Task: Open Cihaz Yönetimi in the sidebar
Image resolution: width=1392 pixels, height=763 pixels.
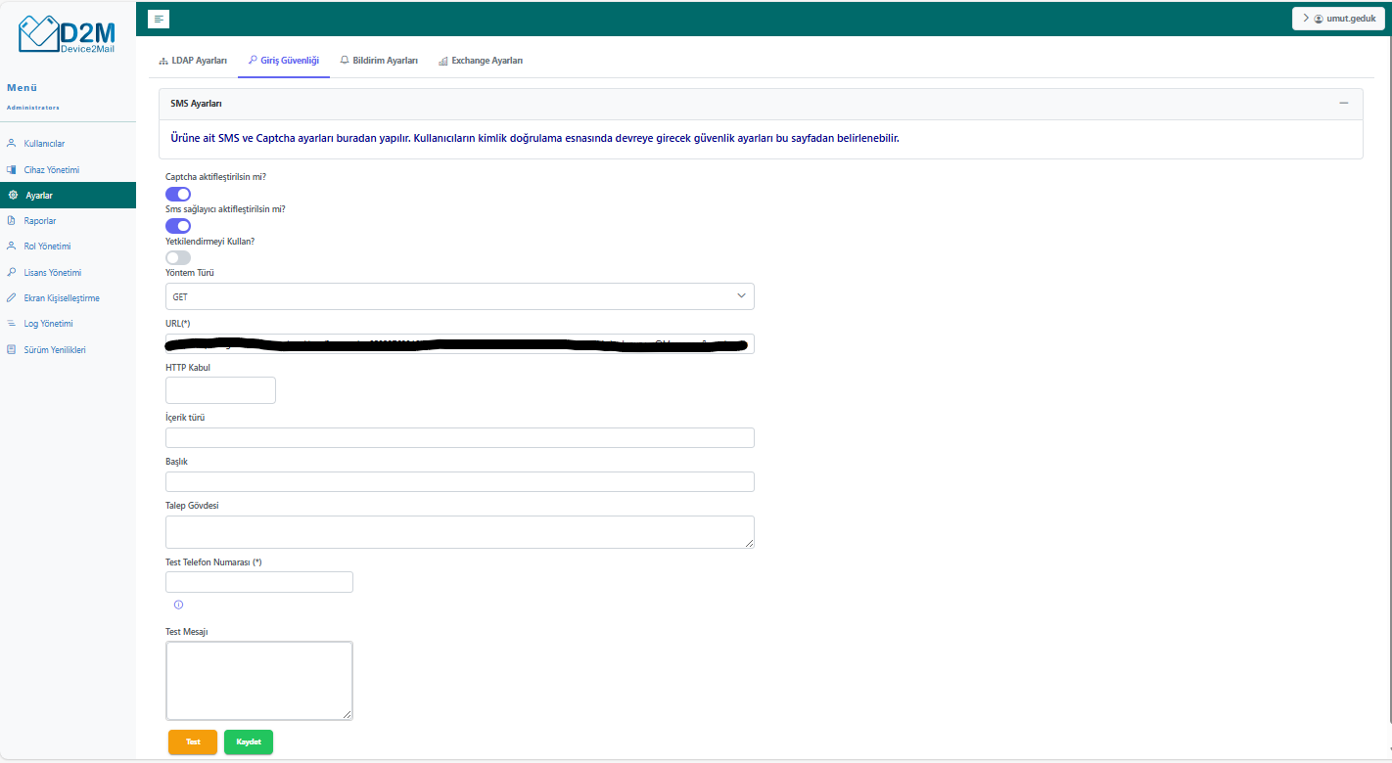Action: click(x=51, y=170)
